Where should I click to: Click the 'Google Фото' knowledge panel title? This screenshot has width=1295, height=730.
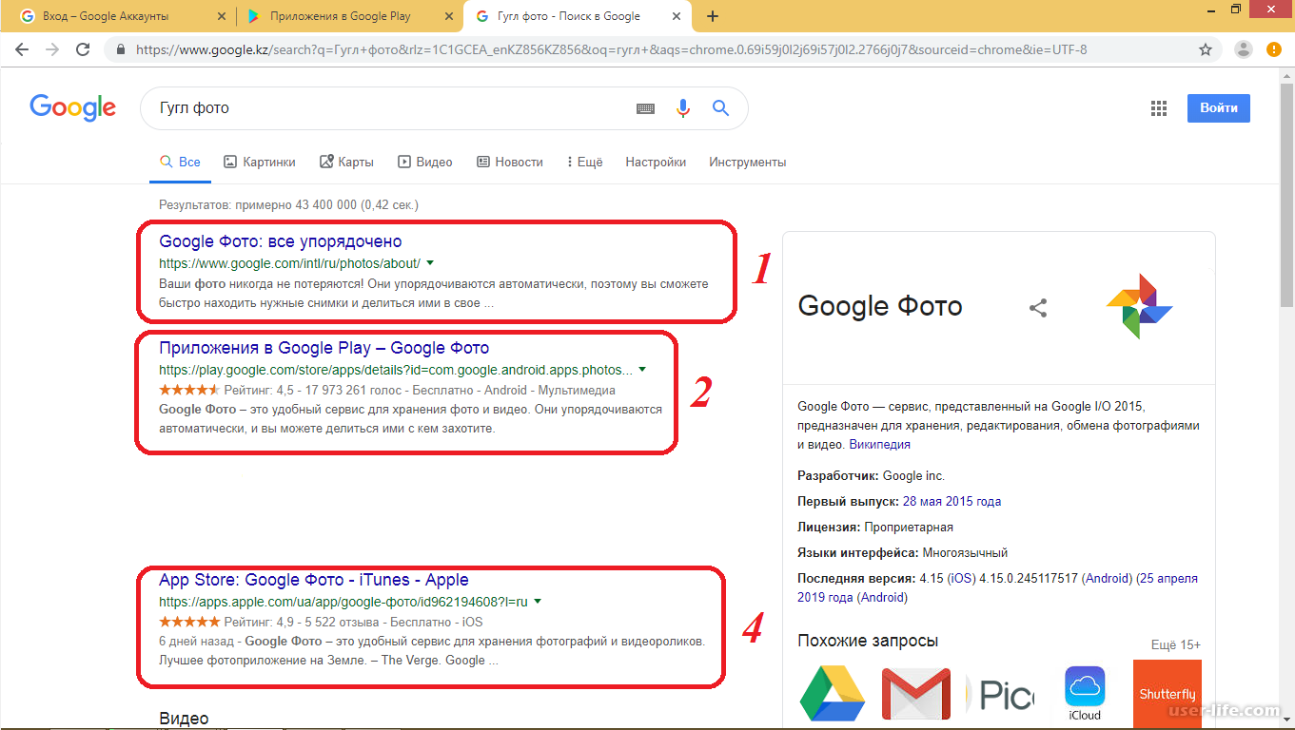click(880, 306)
